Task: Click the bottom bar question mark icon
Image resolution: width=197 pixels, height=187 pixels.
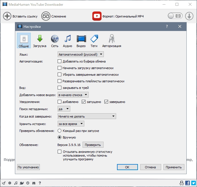Action: 40,183
